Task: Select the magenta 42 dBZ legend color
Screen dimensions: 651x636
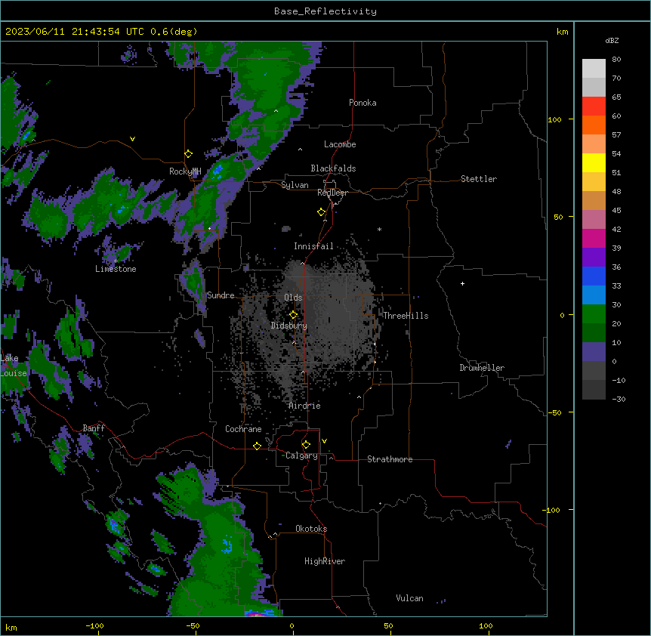Action: point(594,238)
